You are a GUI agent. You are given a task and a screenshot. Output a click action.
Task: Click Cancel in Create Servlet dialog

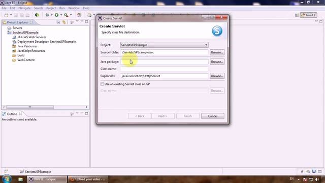[x=213, y=116]
